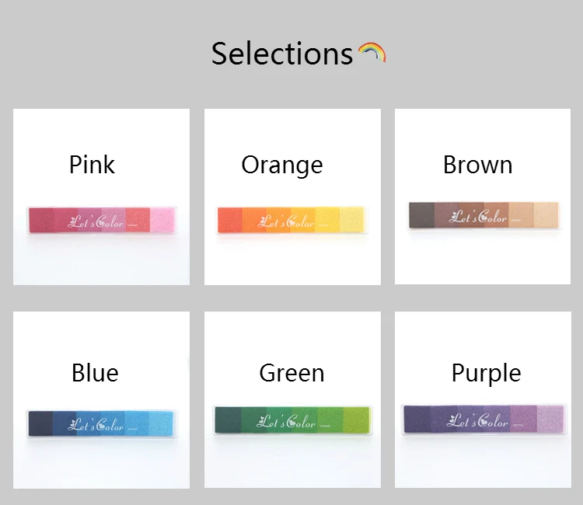583x505 pixels.
Task: Pick the darkest brown swatch on Brown pad
Action: pos(421,214)
